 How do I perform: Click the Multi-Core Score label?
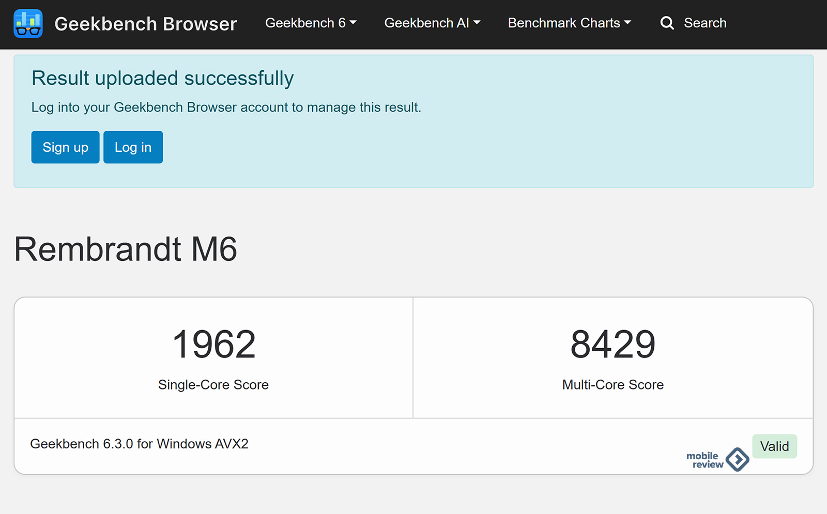coord(612,385)
